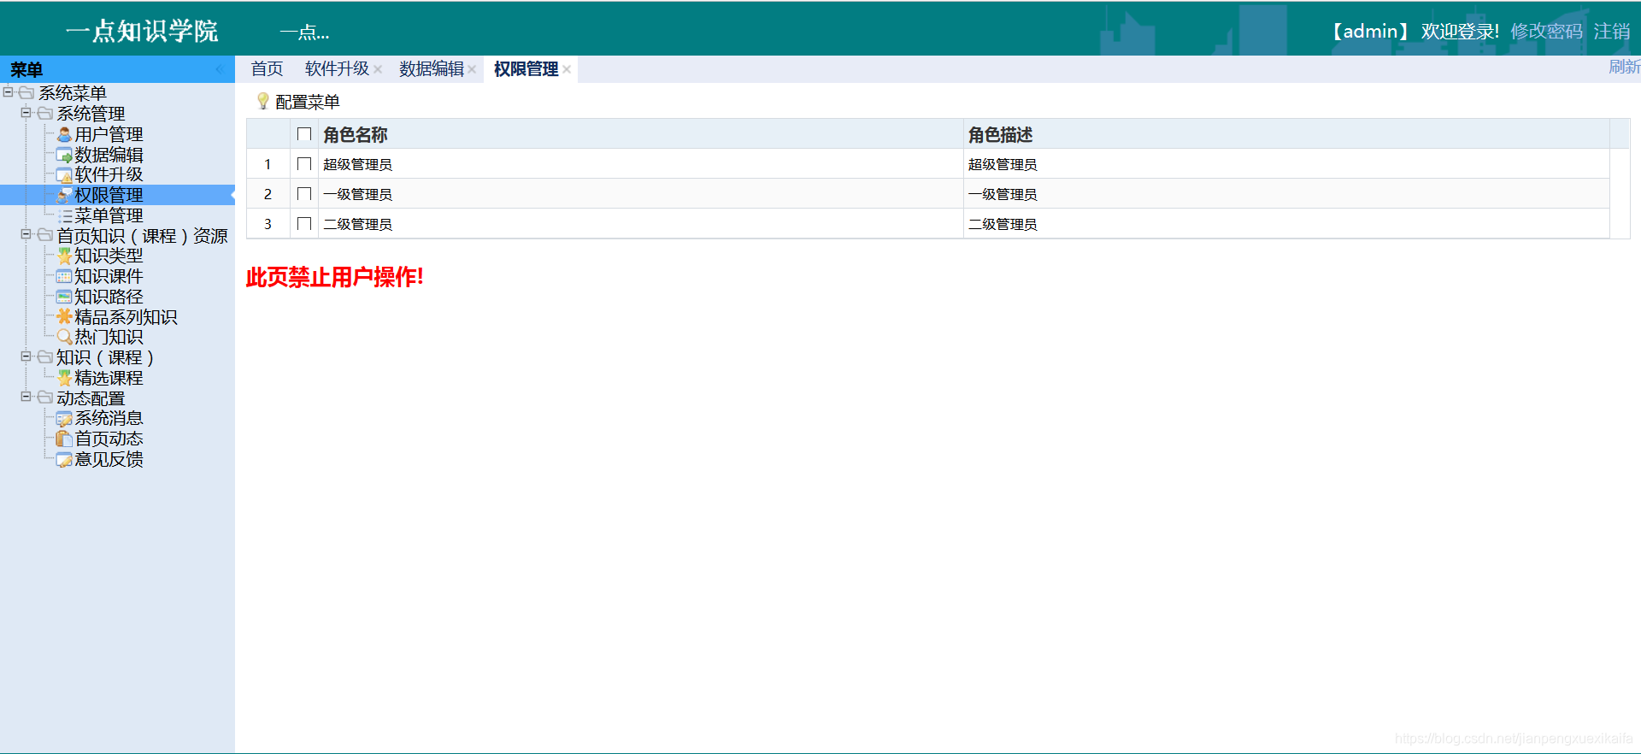
Task: Click the 知识（课程） folder icon
Action: point(45,357)
